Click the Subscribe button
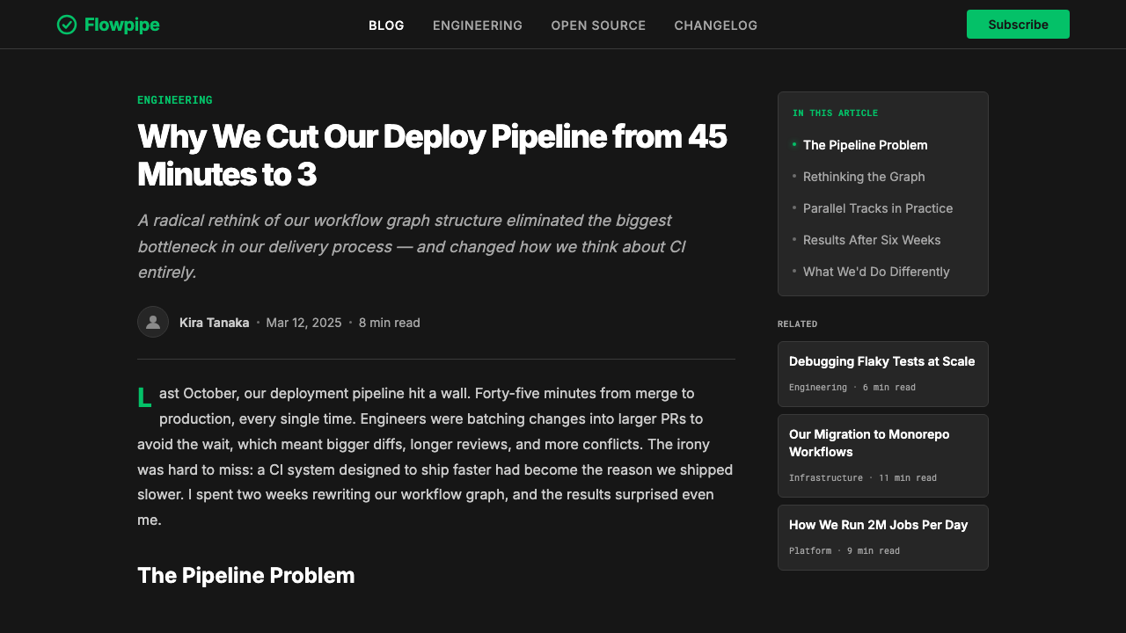The height and width of the screenshot is (633, 1126). point(1018,25)
